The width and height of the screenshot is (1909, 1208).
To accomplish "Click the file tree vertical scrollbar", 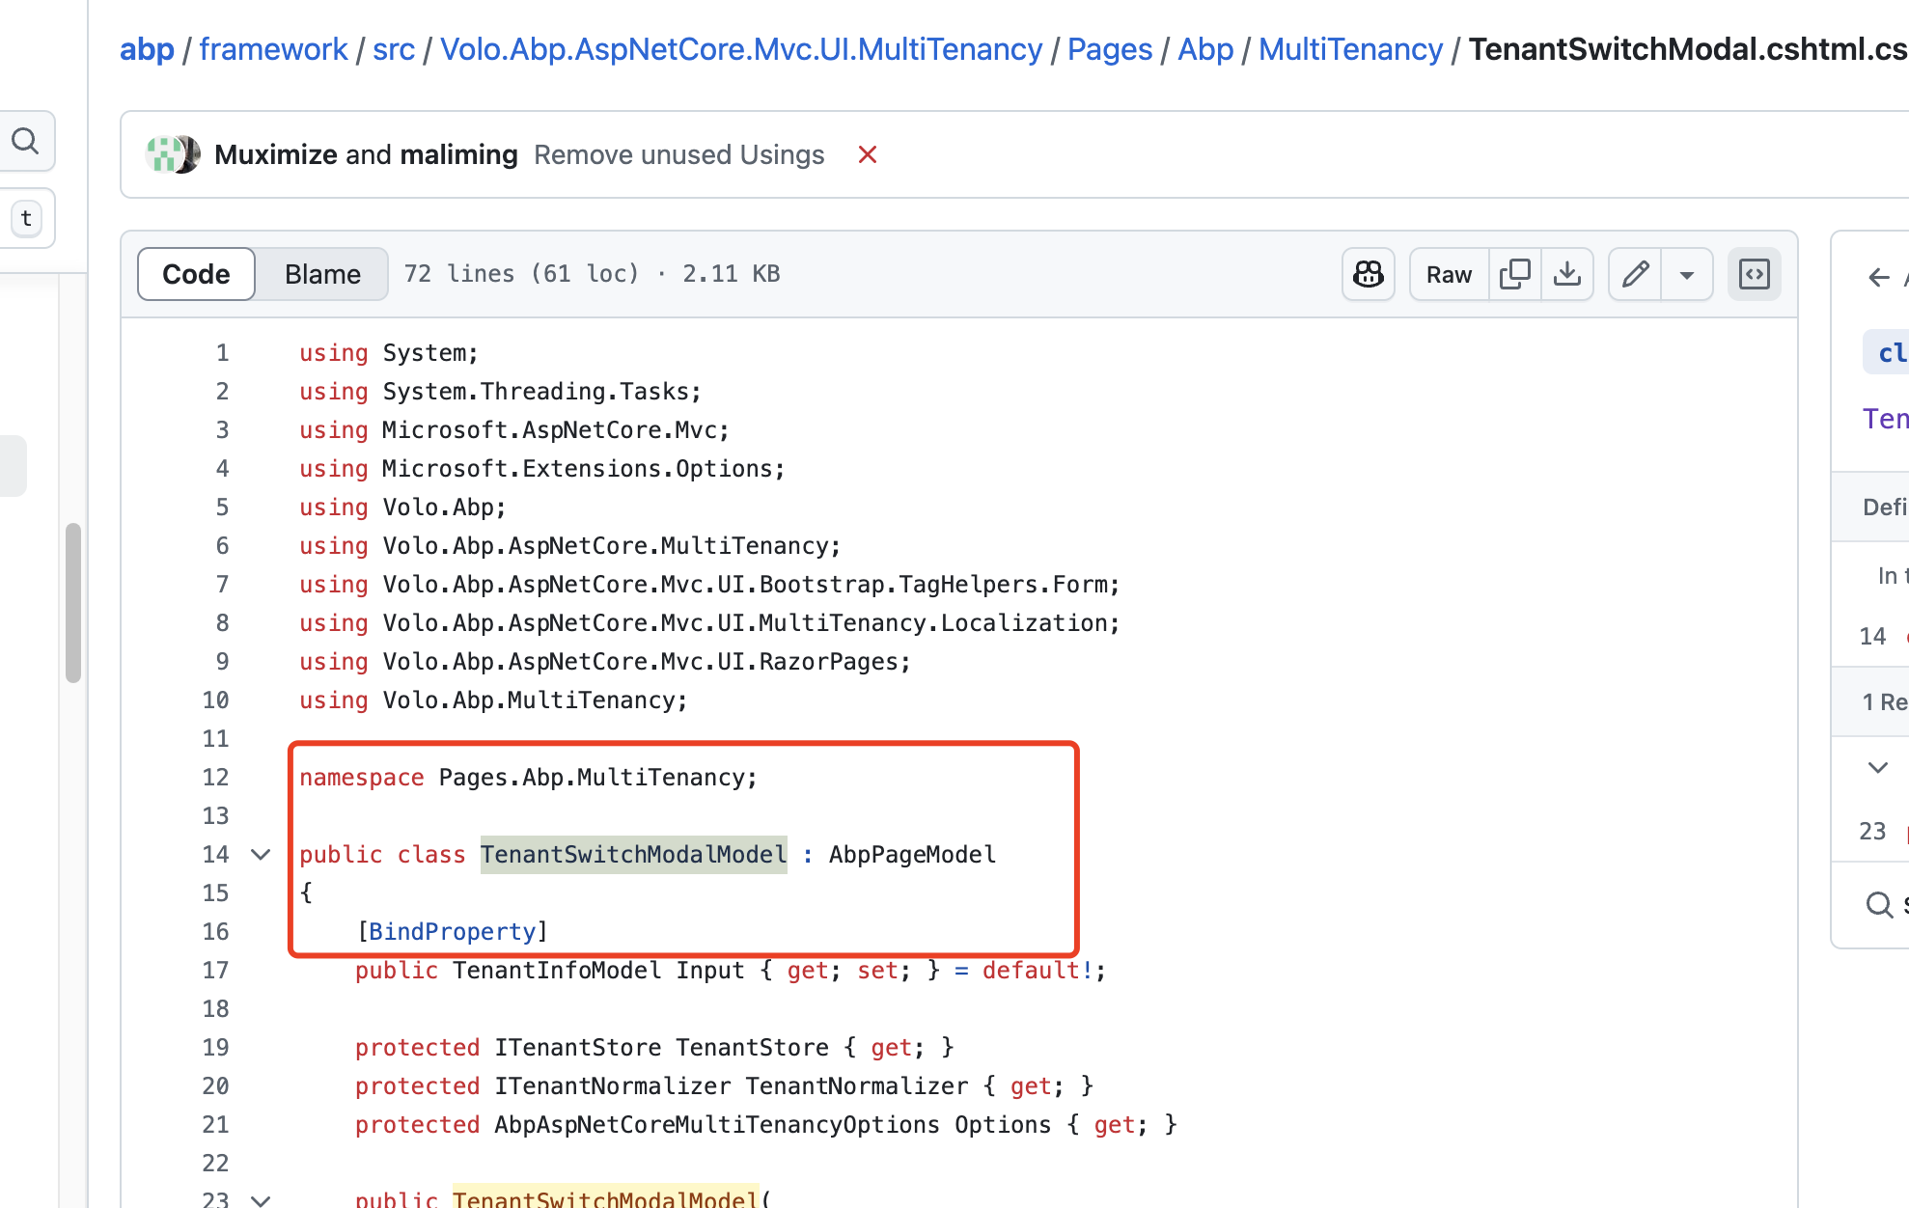I will [73, 602].
